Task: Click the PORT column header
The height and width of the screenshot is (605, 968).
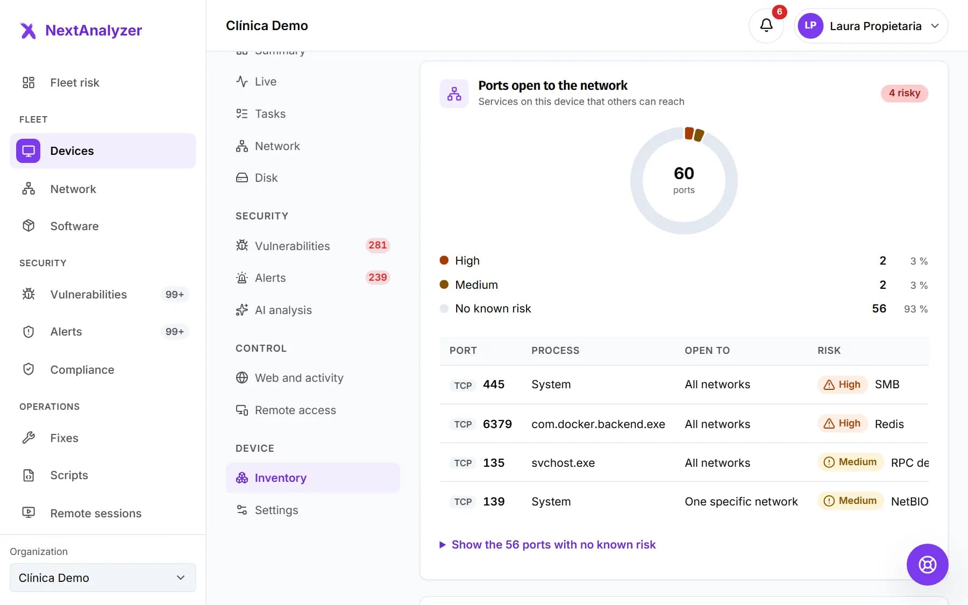Action: click(x=463, y=351)
